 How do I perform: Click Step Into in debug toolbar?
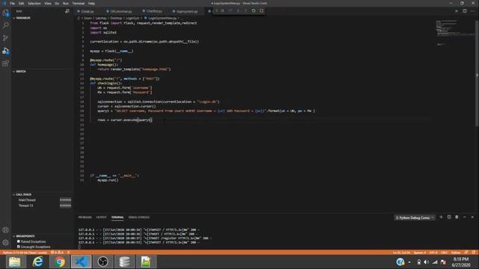pos(238,10)
